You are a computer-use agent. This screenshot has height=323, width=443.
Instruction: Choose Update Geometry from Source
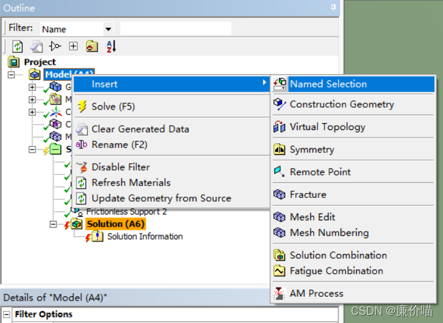[171, 198]
